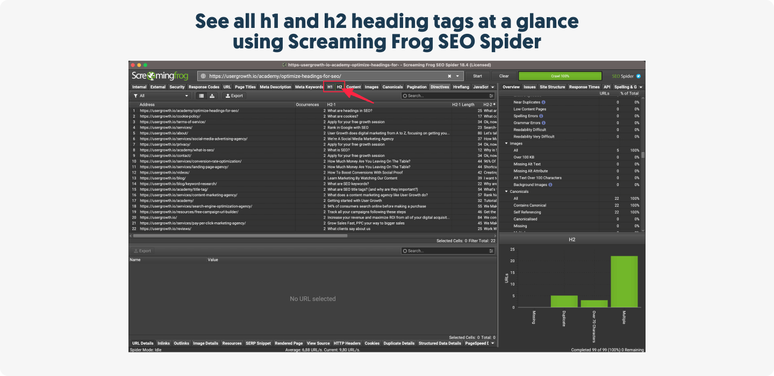Screen dimensions: 774x376
Task: Open the View Source bottom tab
Action: 318,343
